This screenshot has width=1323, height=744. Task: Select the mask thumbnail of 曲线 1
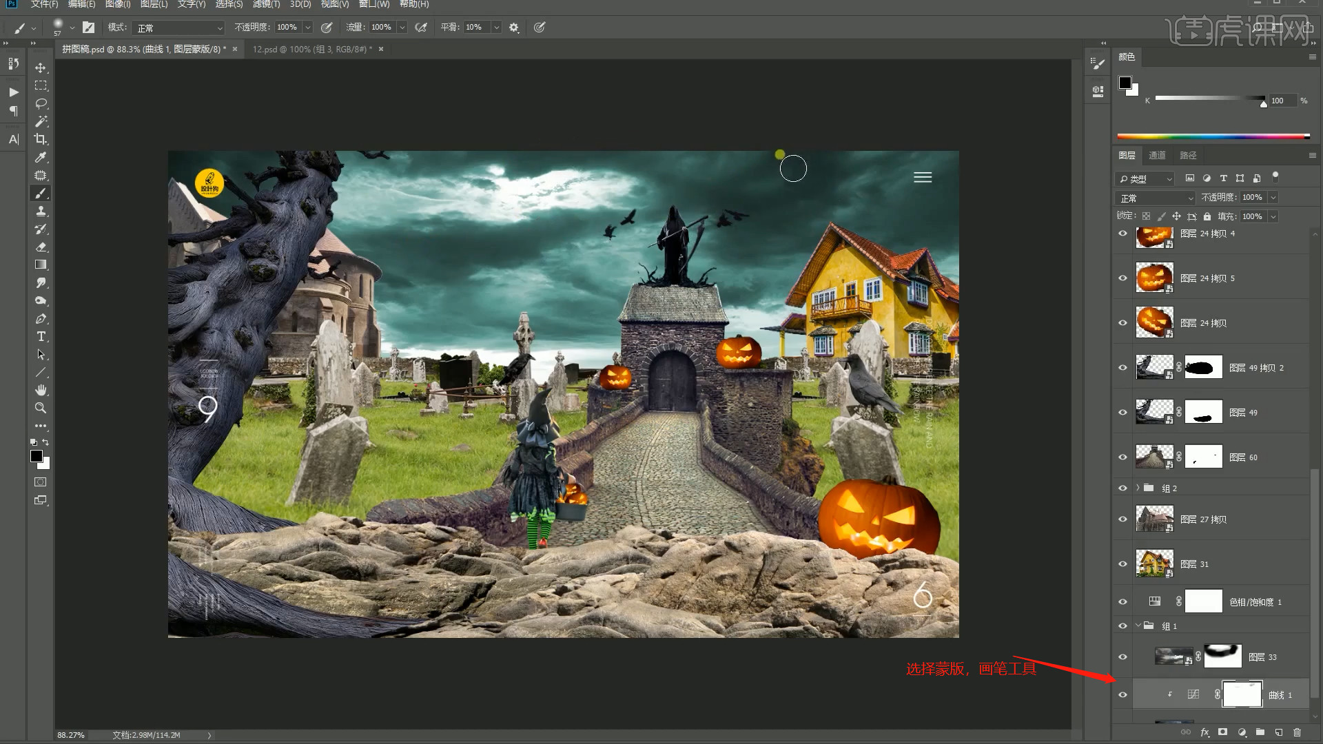(1242, 694)
